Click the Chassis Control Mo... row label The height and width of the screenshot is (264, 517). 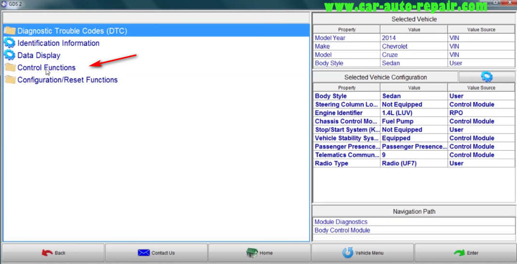pyautogui.click(x=347, y=121)
